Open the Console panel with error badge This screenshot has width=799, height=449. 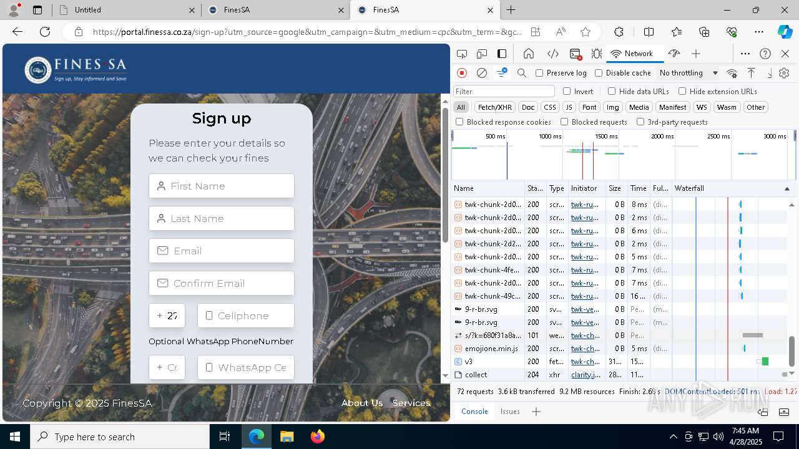[576, 54]
